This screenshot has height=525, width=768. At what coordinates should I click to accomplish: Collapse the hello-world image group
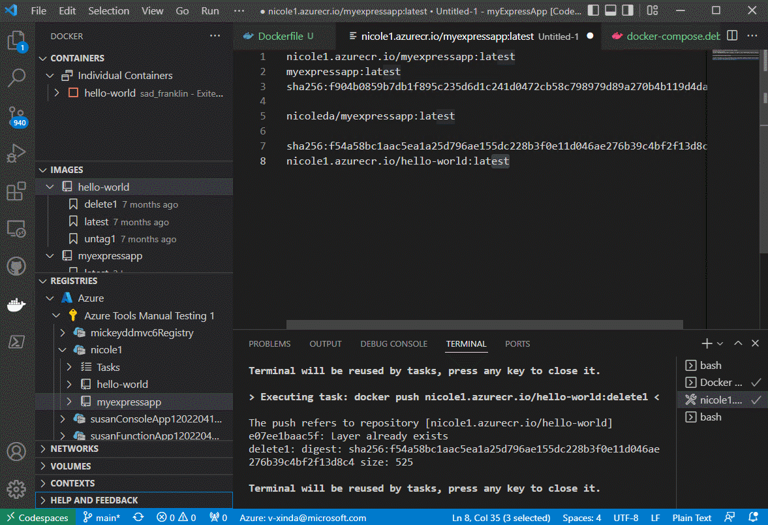(x=50, y=187)
